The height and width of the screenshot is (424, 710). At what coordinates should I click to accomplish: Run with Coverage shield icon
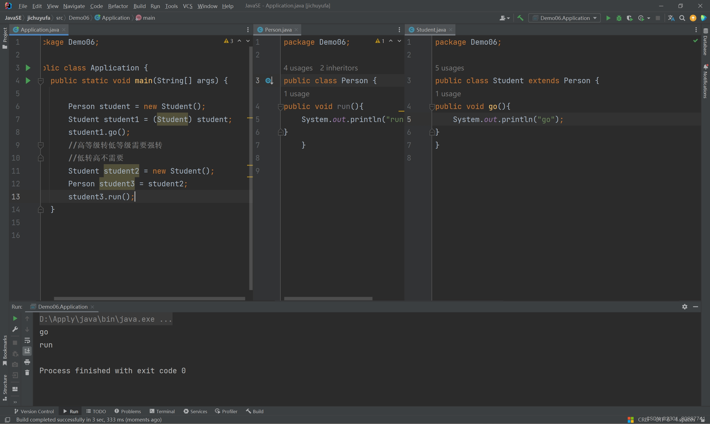(630, 18)
